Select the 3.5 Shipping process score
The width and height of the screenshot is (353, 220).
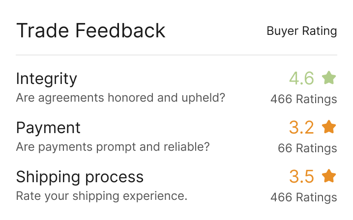coord(301,176)
